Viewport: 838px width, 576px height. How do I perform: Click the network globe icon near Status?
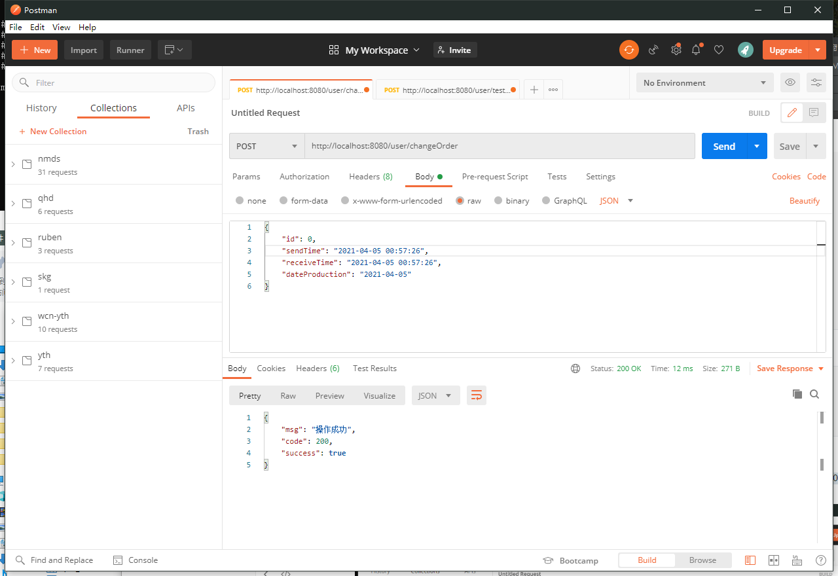[x=575, y=369]
